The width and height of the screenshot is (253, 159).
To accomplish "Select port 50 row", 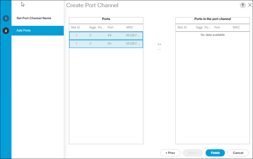I will click(106, 44).
